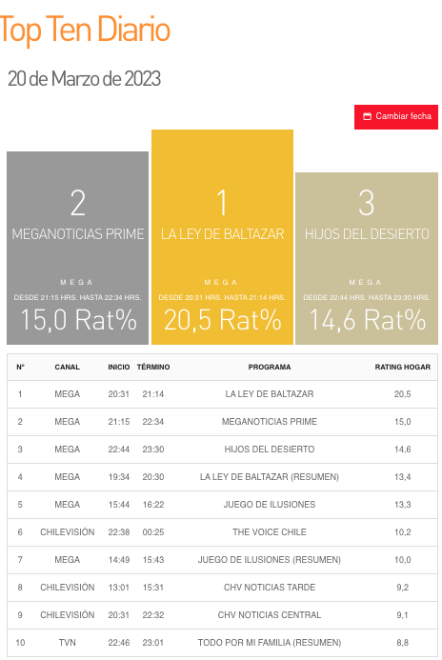Select the beige Hijos del Desierto card
The width and height of the screenshot is (442, 660).
pos(367,258)
